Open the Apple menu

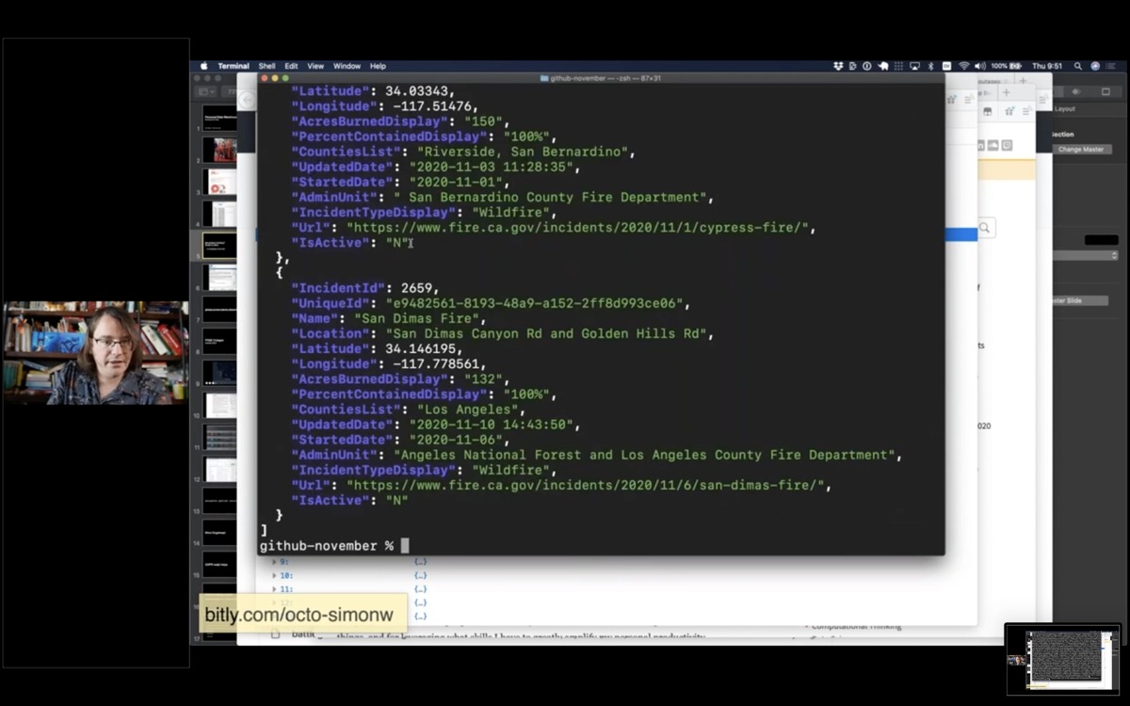(x=203, y=66)
